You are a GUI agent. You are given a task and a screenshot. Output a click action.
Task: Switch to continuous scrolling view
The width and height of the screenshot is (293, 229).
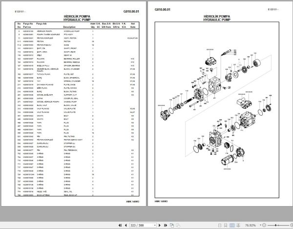226,225
